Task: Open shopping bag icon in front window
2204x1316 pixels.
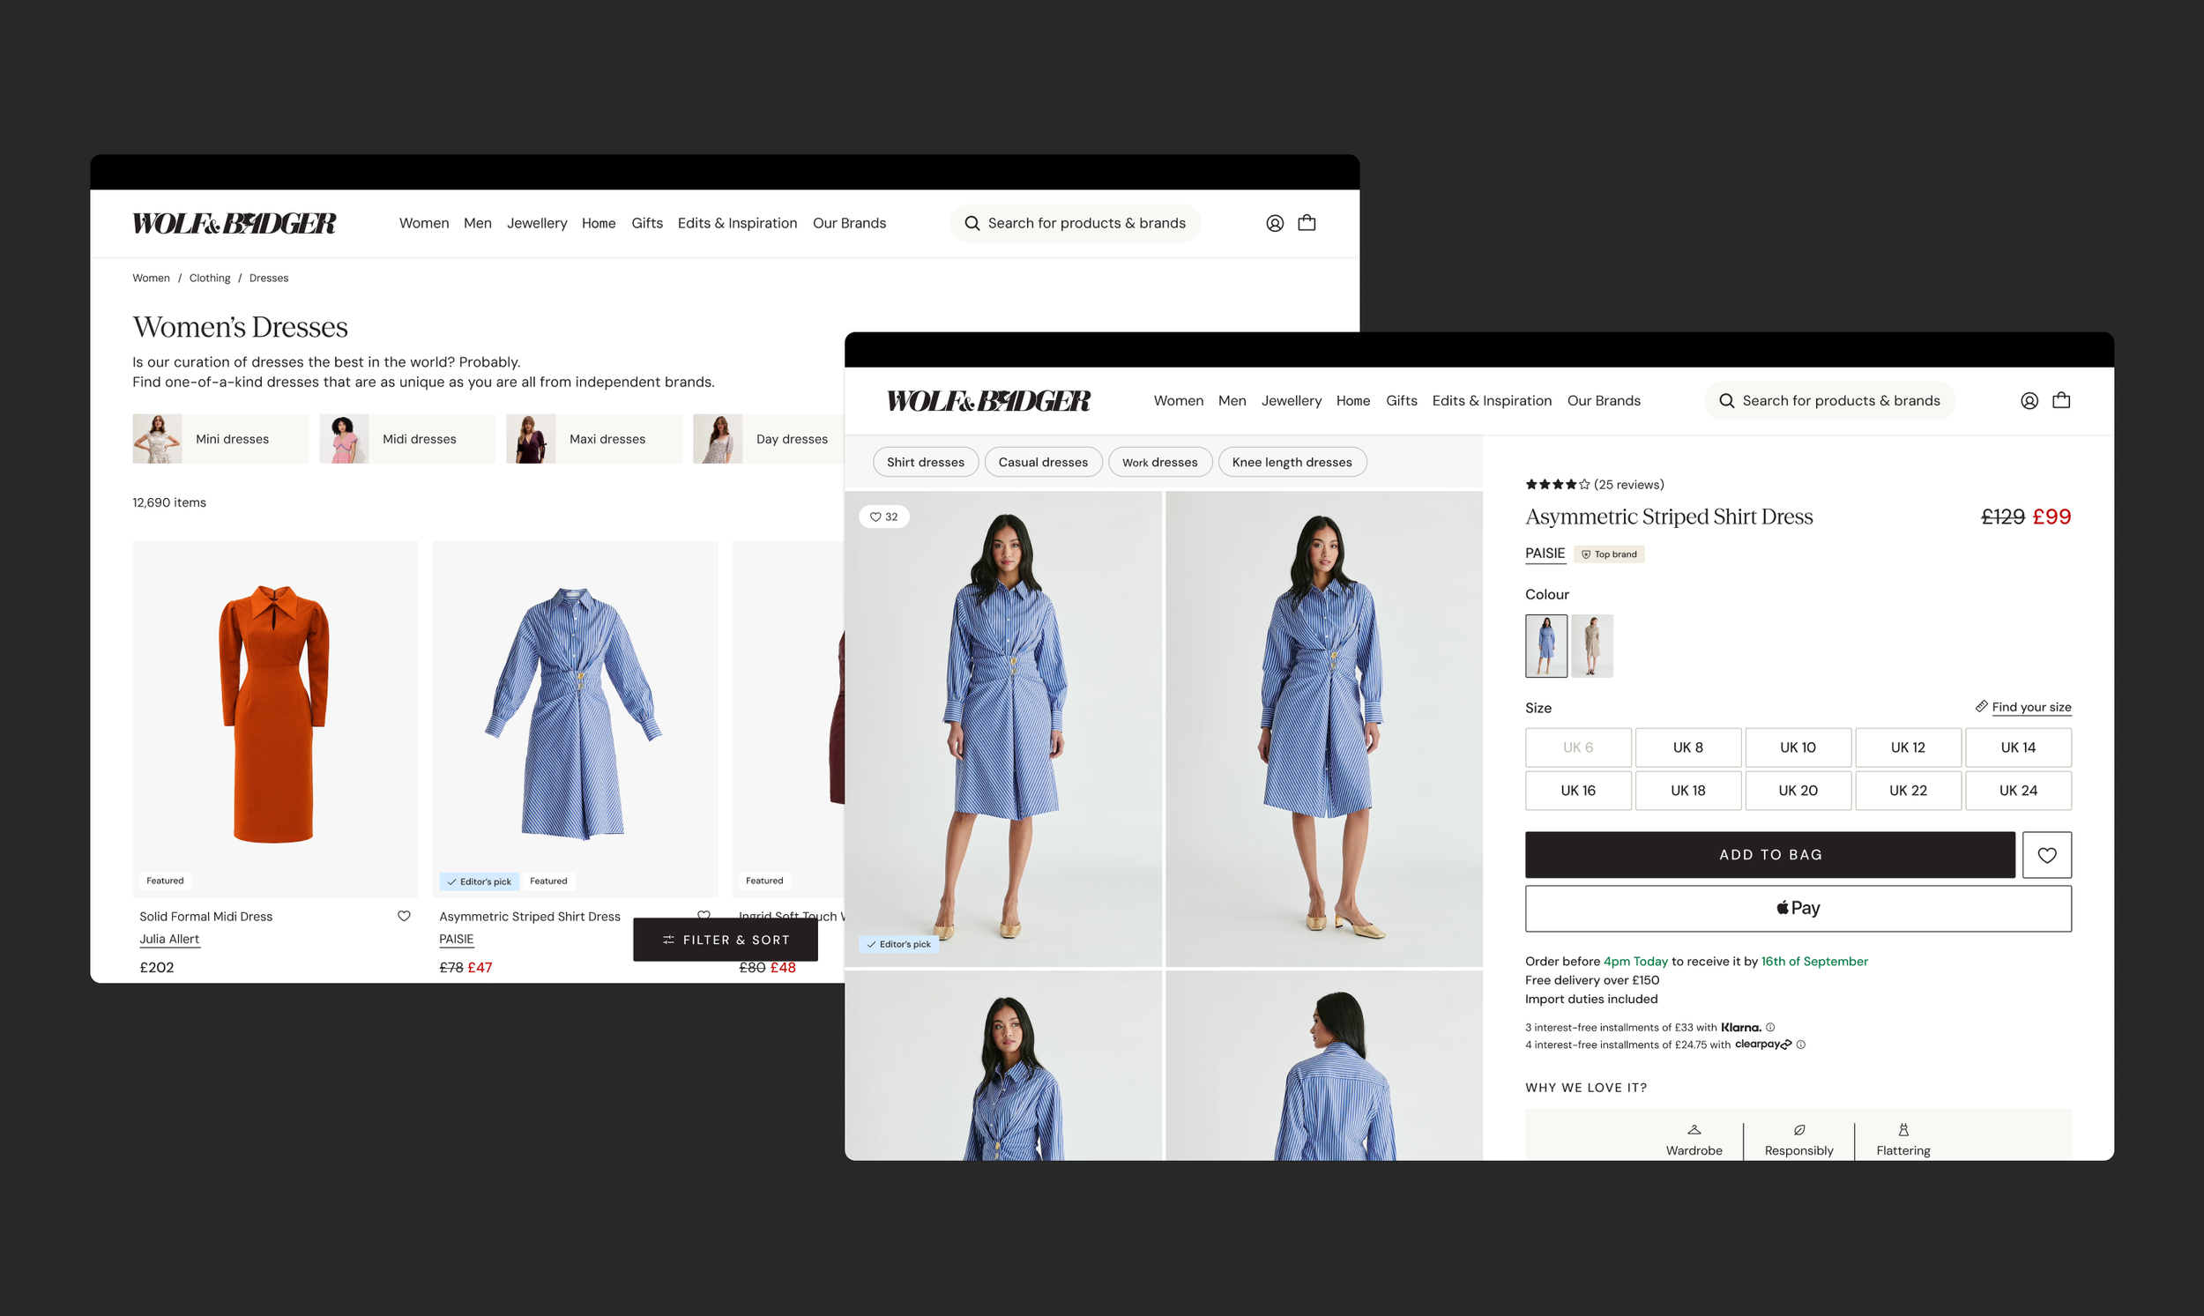Action: point(2061,400)
